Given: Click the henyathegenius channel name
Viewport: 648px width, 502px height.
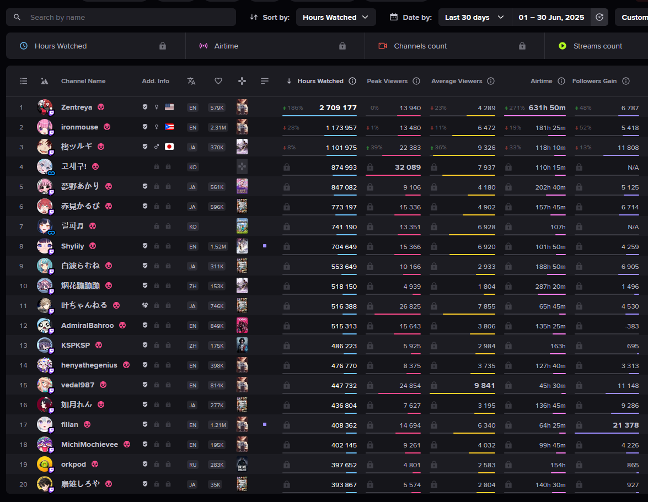Looking at the screenshot, I should click(x=89, y=365).
